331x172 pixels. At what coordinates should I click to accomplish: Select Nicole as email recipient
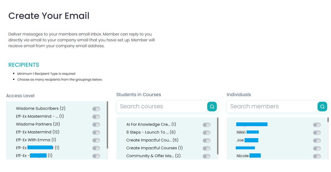[317, 156]
